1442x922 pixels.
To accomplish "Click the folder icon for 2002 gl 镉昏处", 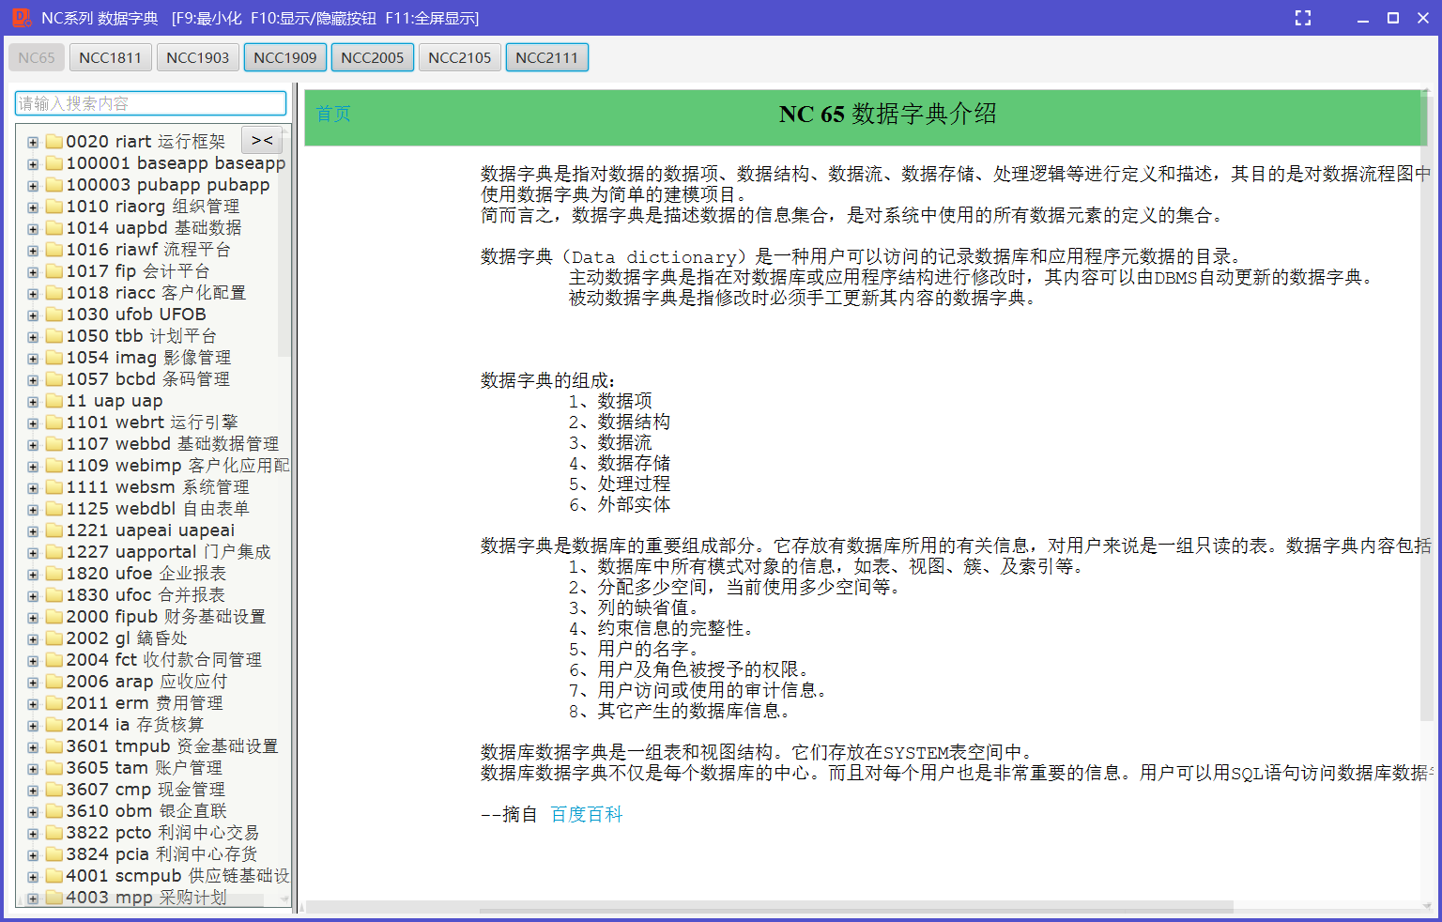I will click(54, 638).
